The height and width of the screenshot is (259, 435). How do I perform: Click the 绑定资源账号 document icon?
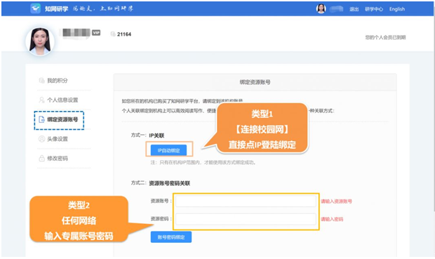click(x=41, y=119)
